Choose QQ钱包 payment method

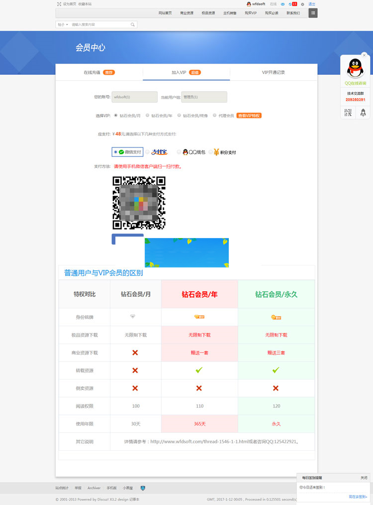click(179, 152)
